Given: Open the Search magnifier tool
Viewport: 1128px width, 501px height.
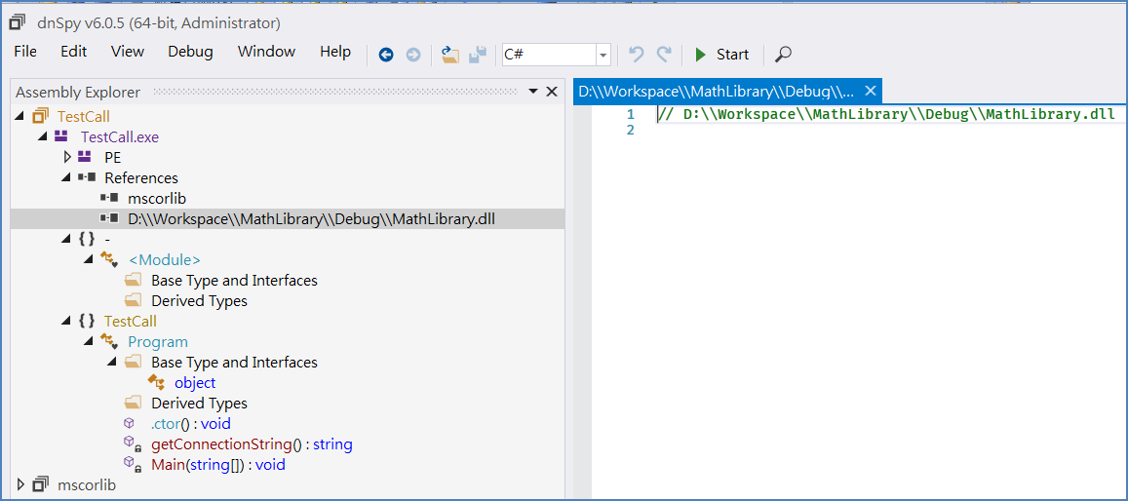Looking at the screenshot, I should click(783, 55).
